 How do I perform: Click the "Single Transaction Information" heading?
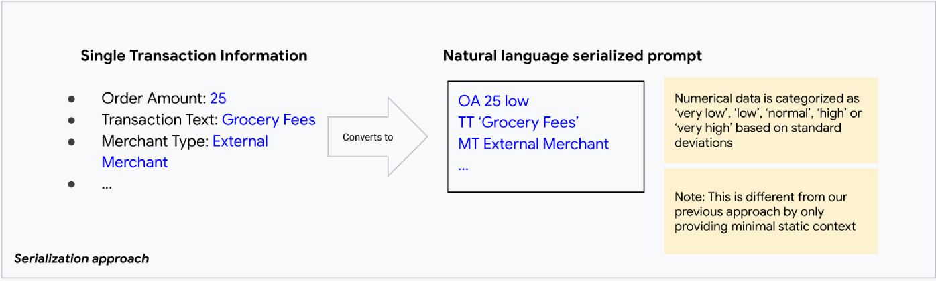point(194,56)
